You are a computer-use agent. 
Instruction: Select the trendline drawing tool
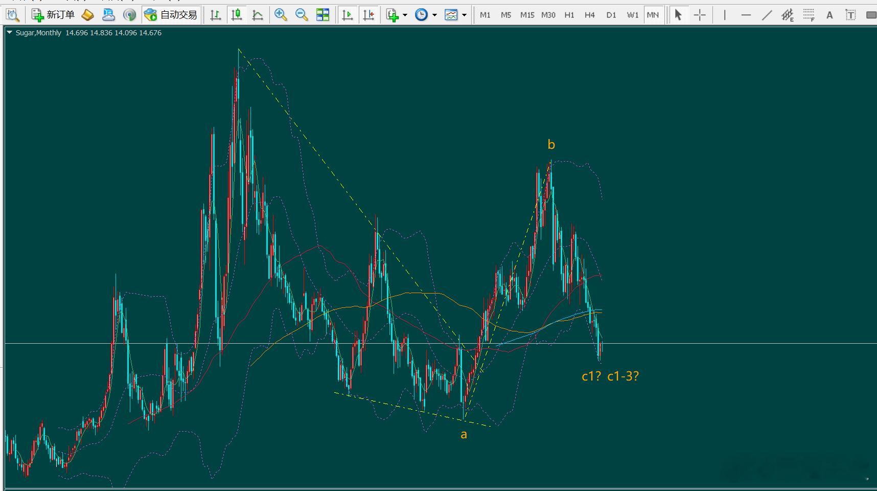point(767,15)
